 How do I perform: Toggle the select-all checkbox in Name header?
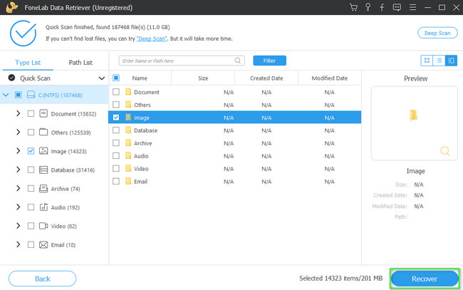pyautogui.click(x=116, y=78)
